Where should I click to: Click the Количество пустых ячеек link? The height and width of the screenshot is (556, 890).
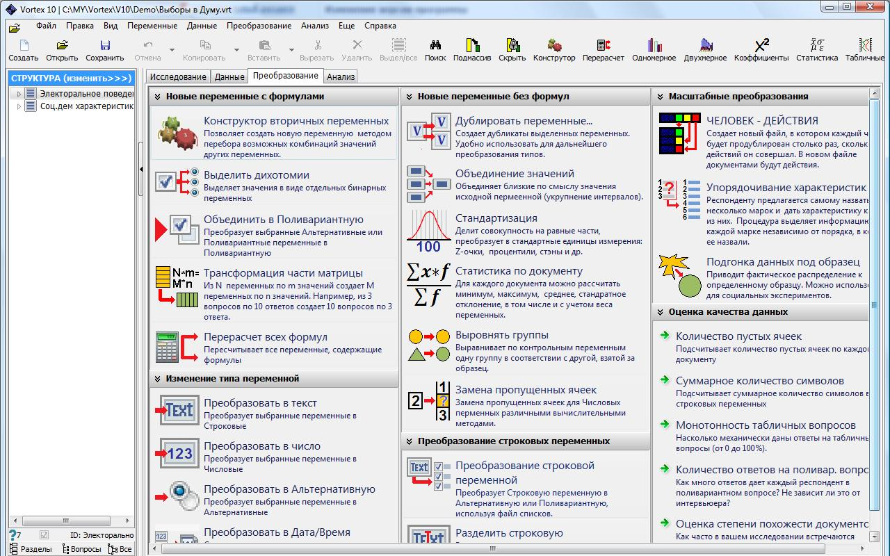click(x=738, y=336)
